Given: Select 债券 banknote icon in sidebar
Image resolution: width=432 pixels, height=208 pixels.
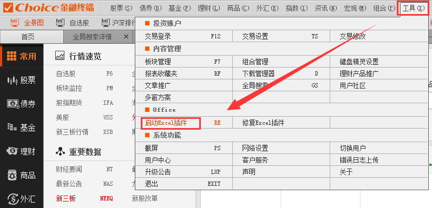Looking at the screenshot, I should click(x=13, y=104).
